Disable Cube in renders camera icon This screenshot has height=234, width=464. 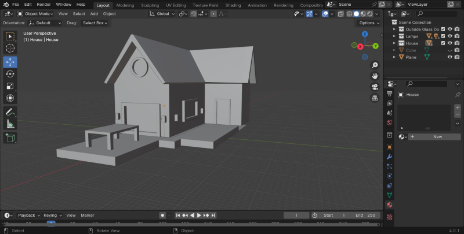(457, 50)
